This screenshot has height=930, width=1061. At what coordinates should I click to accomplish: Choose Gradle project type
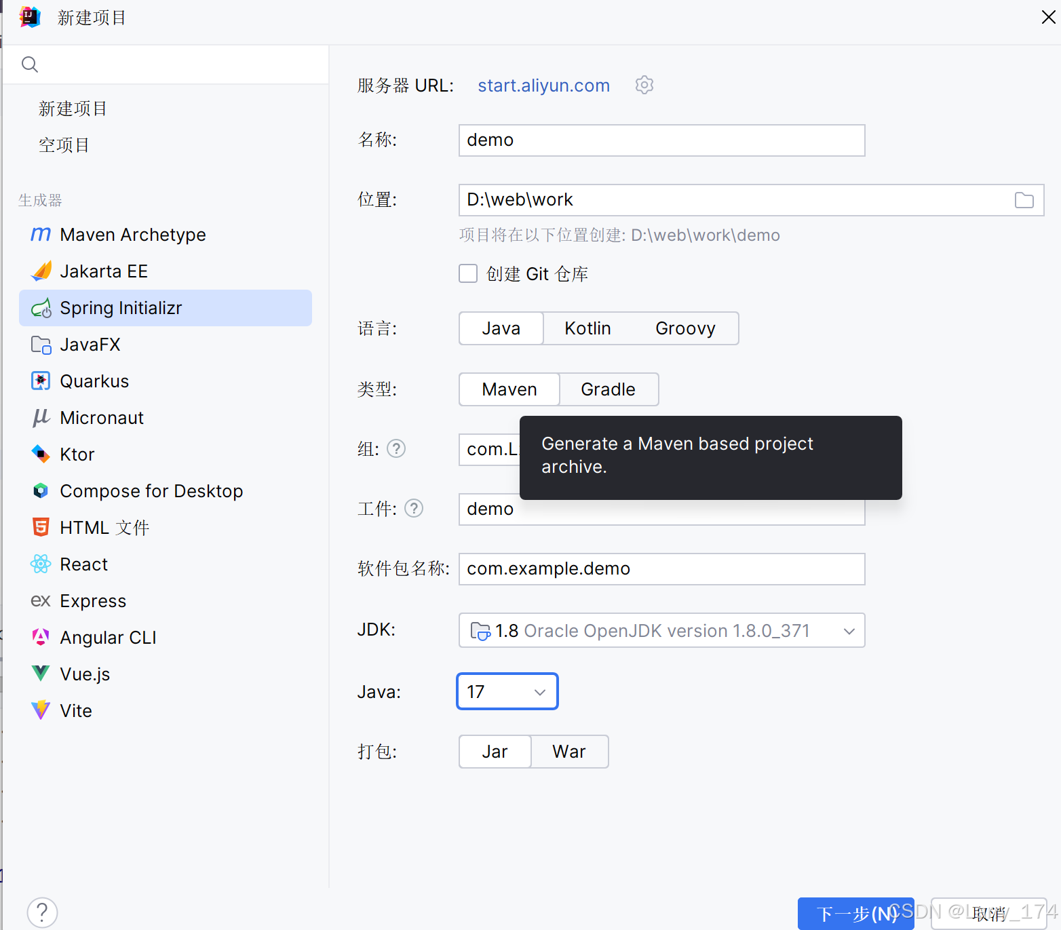tap(608, 389)
